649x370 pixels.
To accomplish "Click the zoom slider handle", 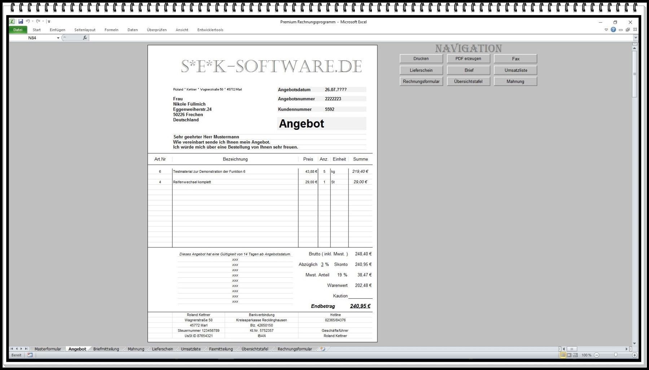I will tap(616, 355).
